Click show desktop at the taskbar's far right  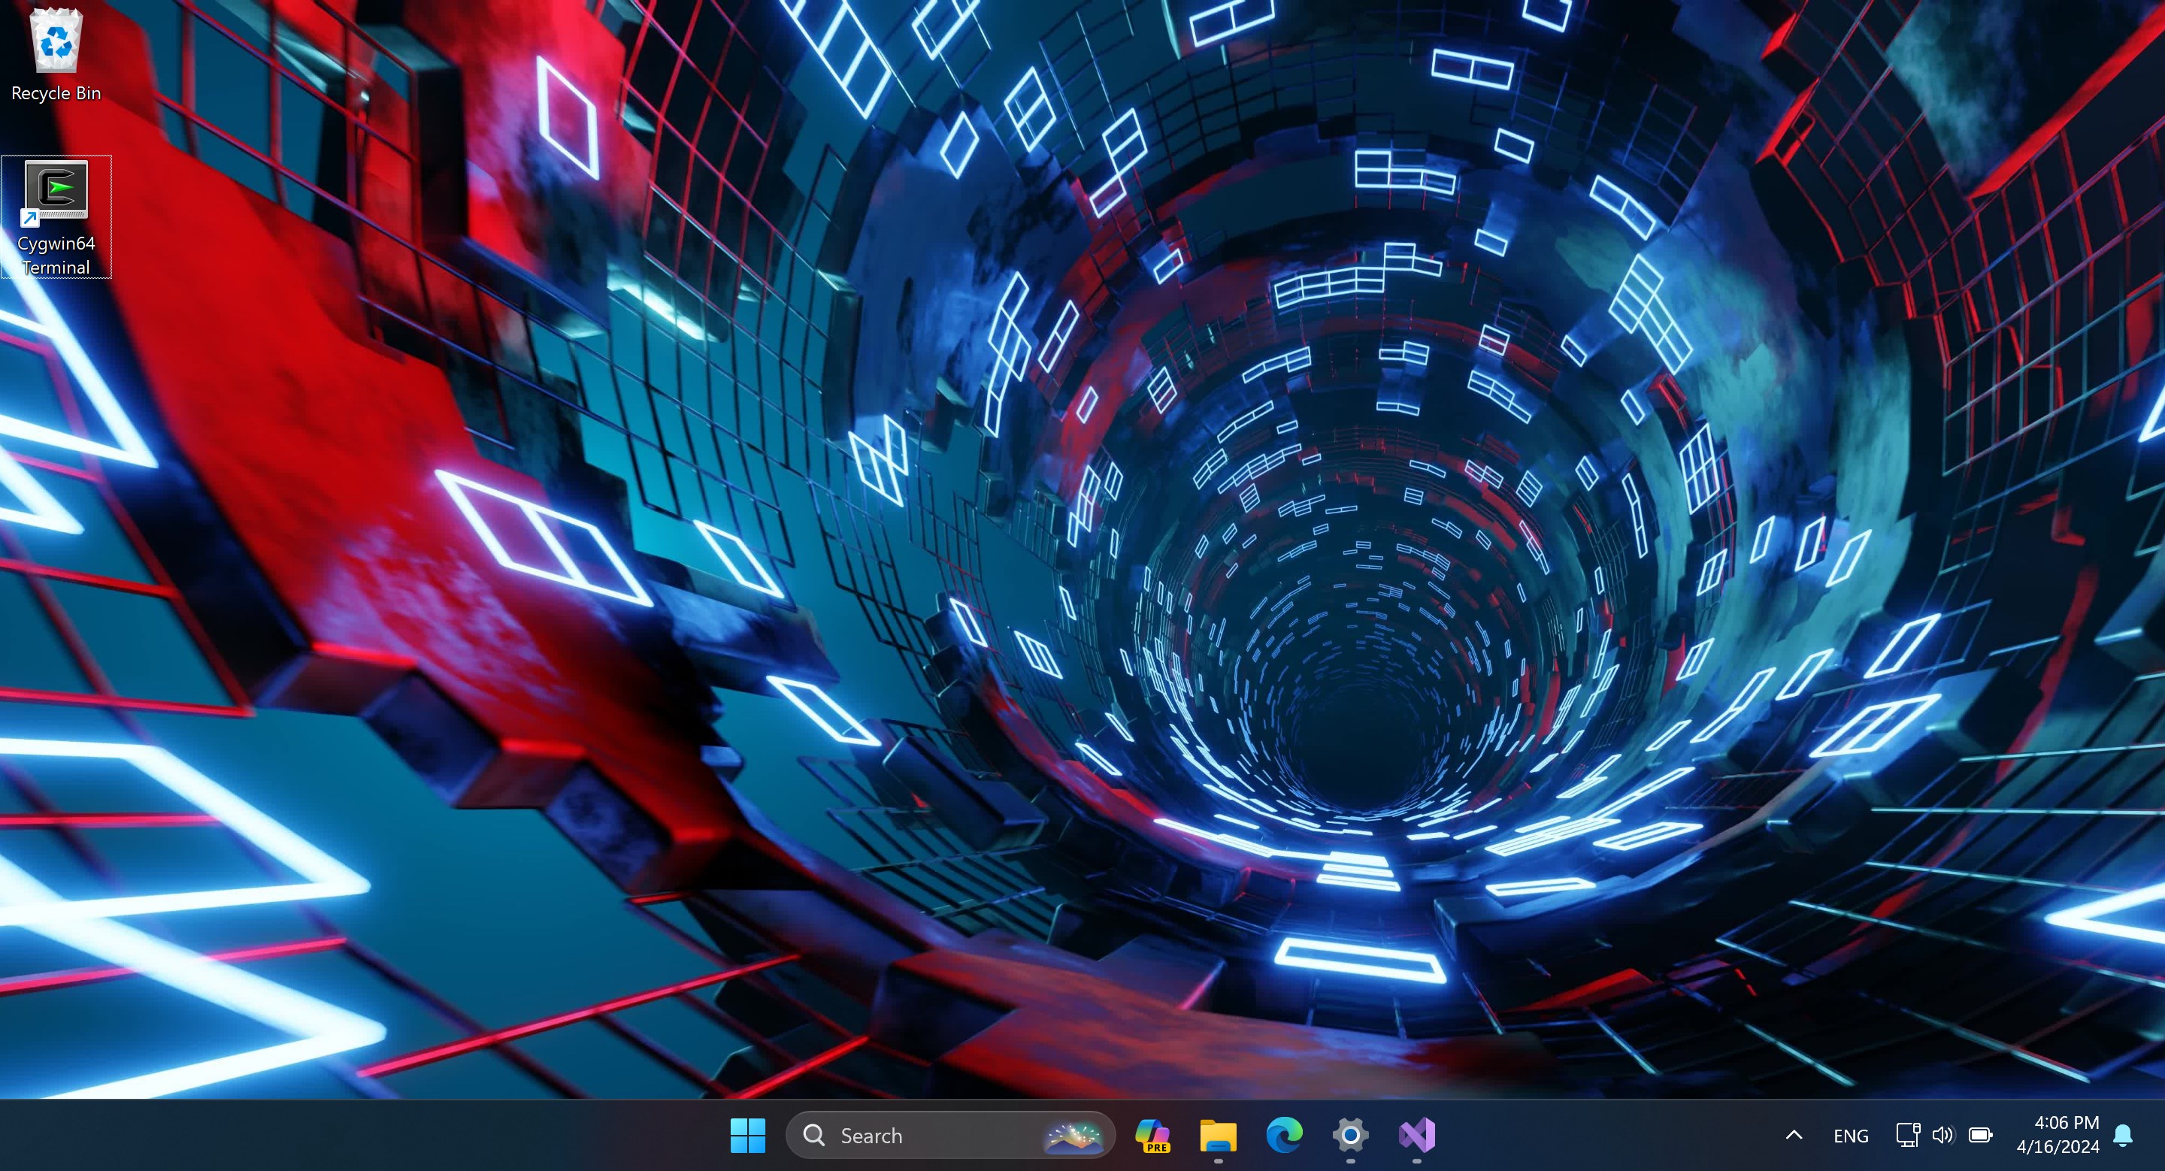pyautogui.click(x=2162, y=1135)
